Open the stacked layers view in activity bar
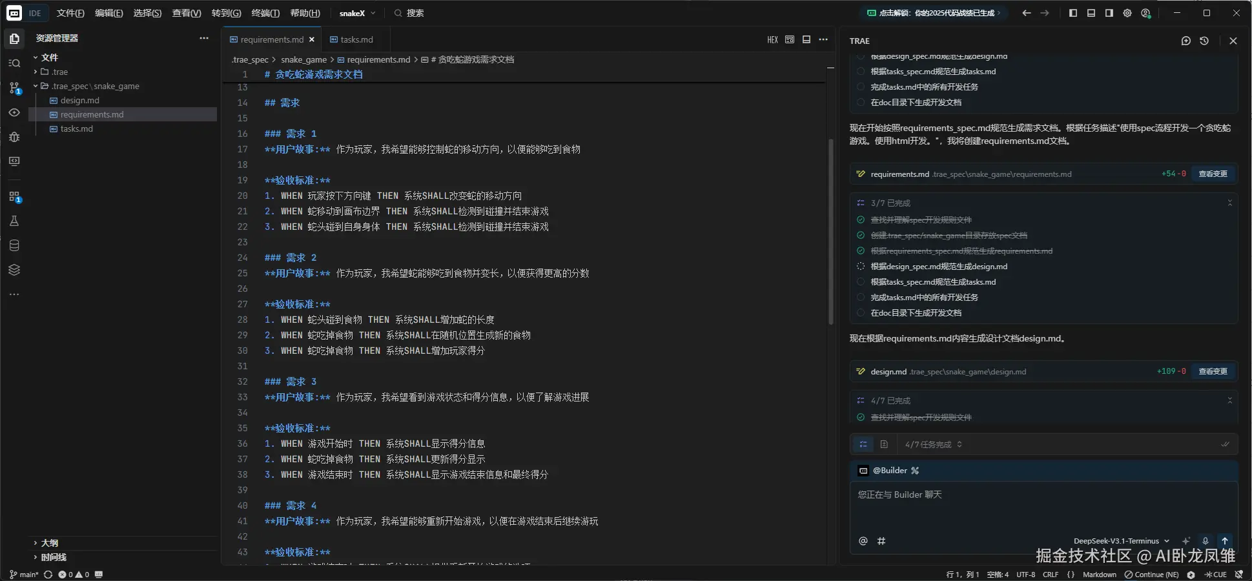Viewport: 1252px width, 581px height. (x=14, y=270)
